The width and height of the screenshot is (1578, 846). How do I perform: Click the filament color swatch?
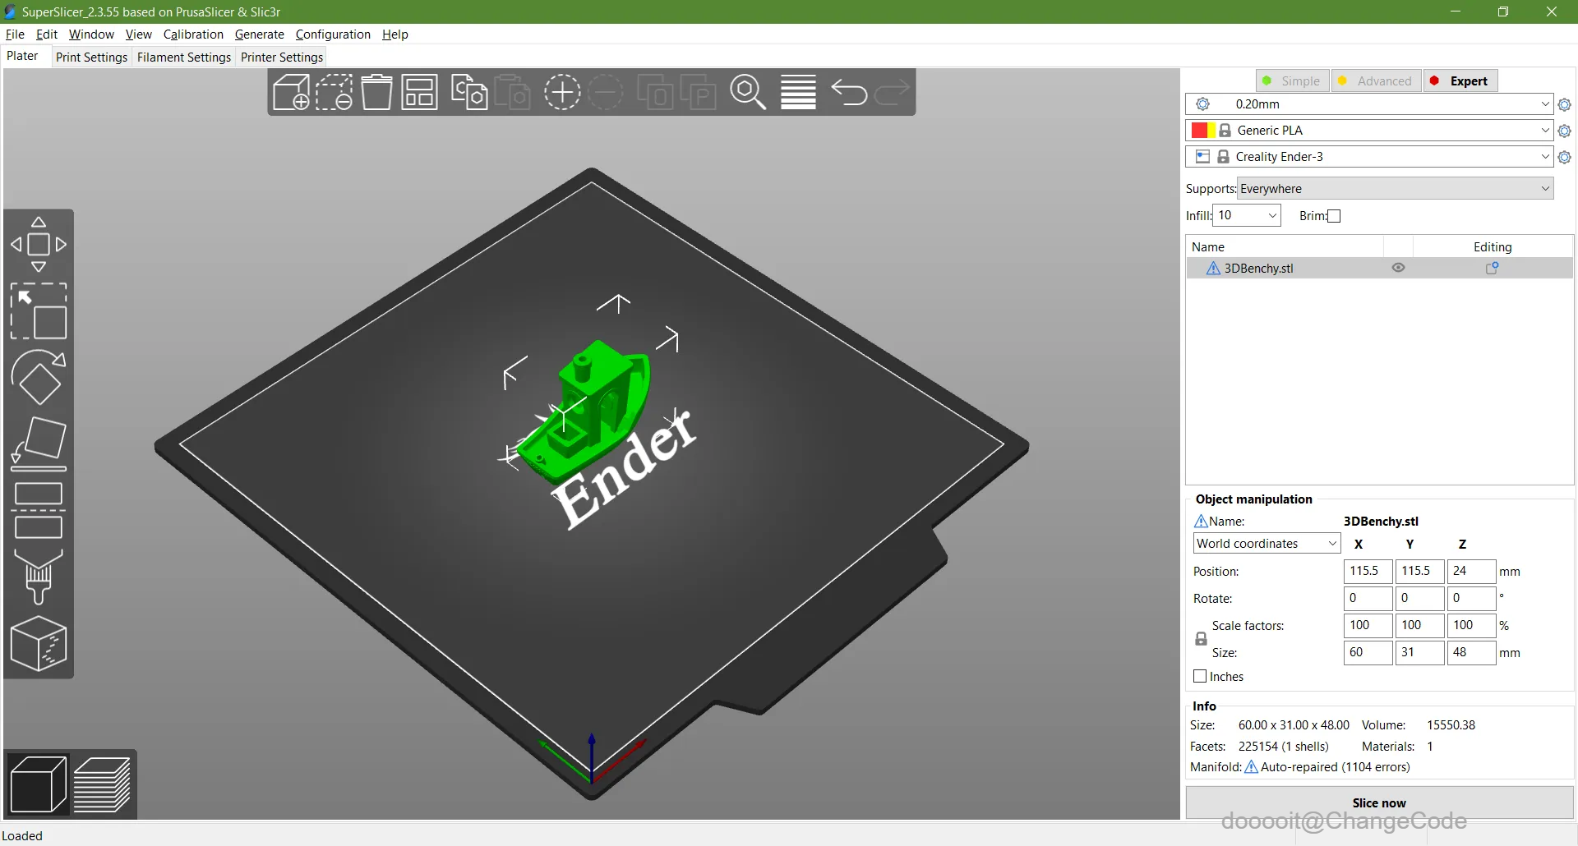(1203, 131)
